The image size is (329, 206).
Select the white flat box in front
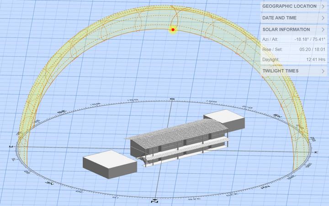[x=110, y=164]
